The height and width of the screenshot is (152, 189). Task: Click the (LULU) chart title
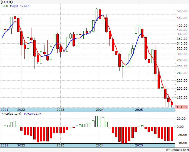(x=6, y=2)
